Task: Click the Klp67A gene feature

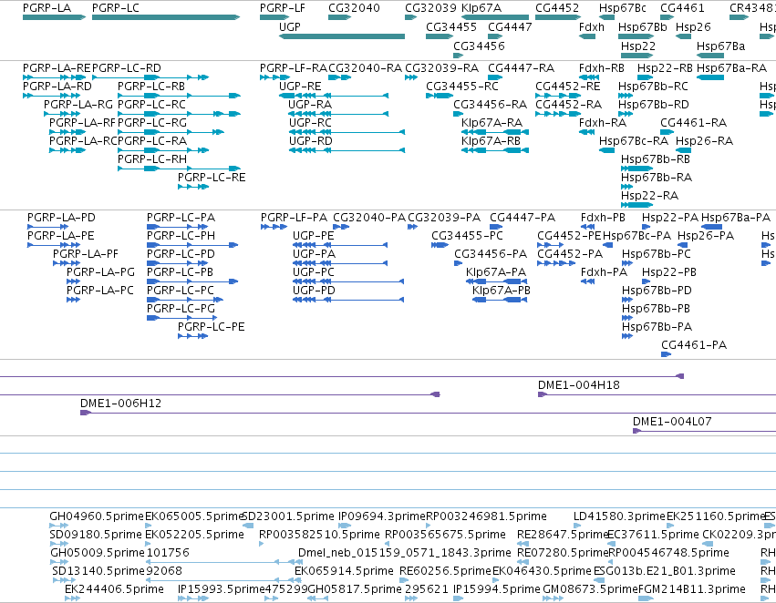Action: 495,17
